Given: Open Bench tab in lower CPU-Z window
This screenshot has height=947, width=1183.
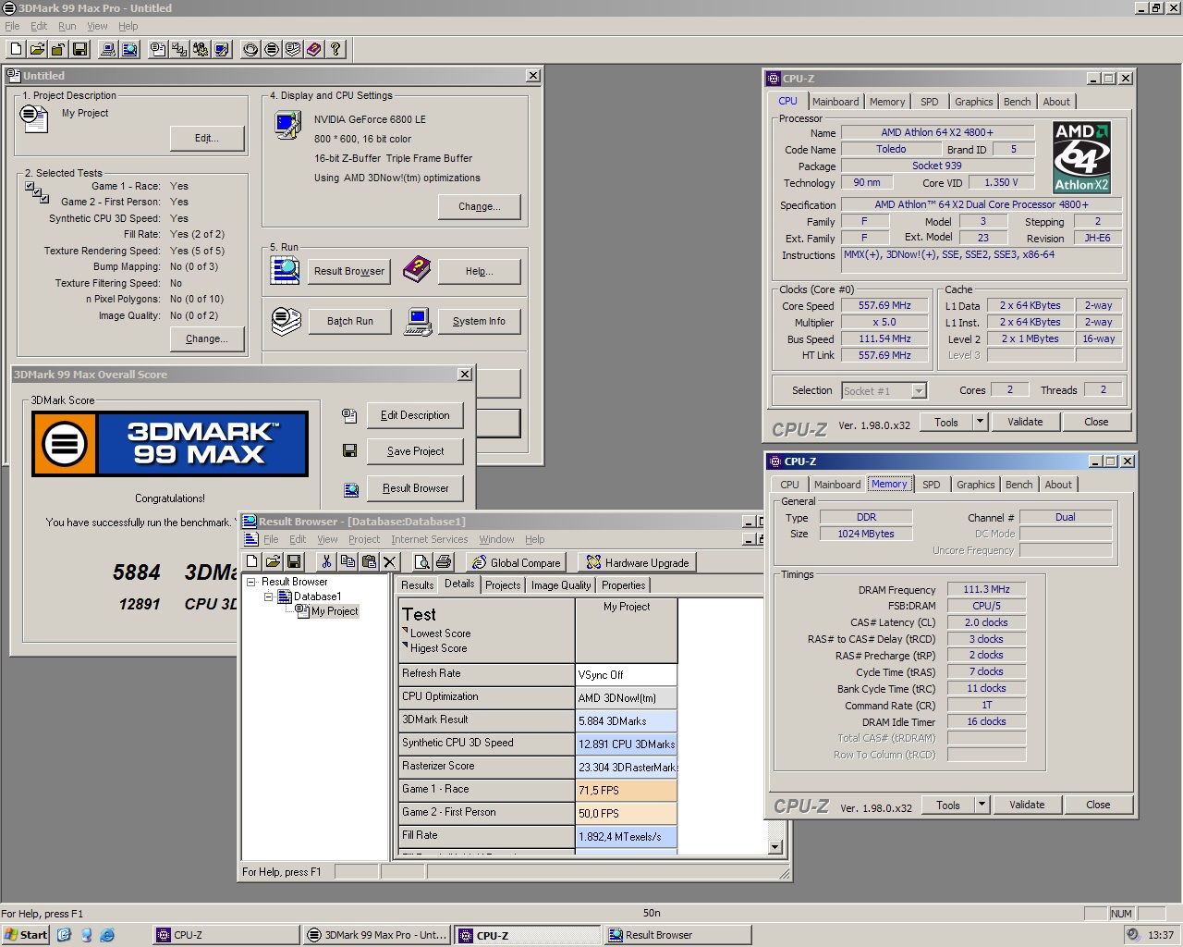Looking at the screenshot, I should click(1019, 485).
